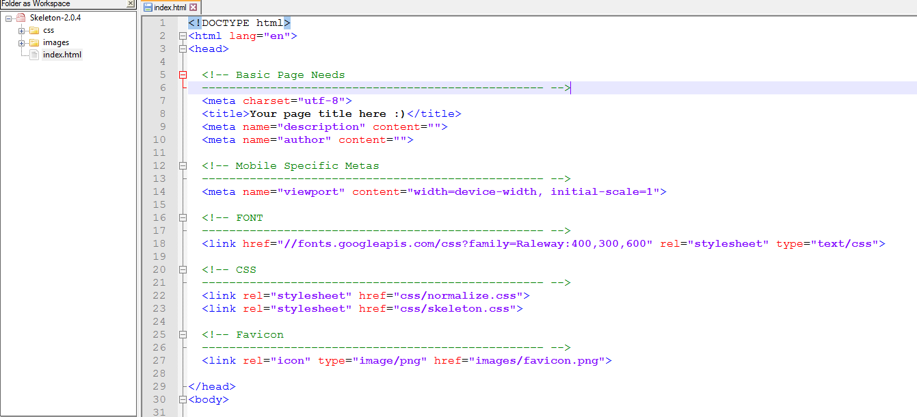Collapse the Basic Page Needs comment fold
The width and height of the screenshot is (917, 417).
point(182,75)
